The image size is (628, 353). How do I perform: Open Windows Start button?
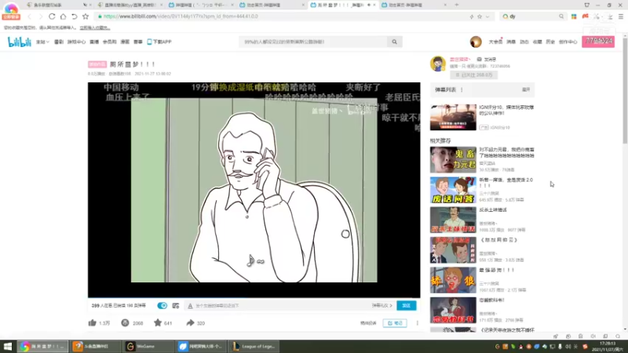click(x=8, y=346)
